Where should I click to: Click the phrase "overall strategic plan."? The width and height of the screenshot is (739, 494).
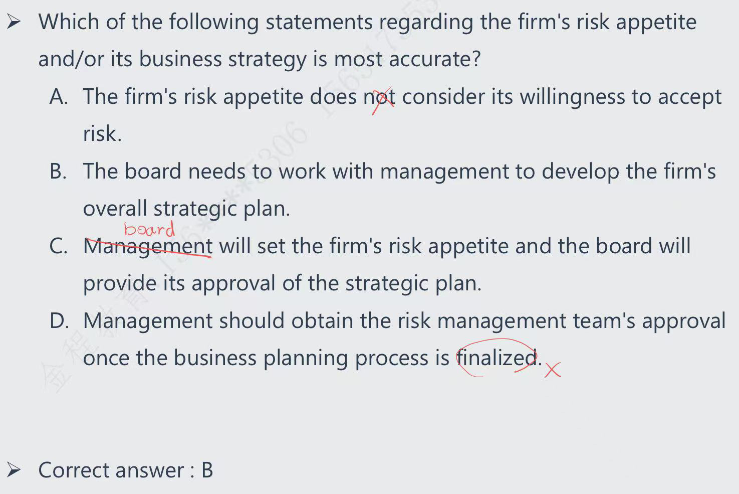[187, 209]
